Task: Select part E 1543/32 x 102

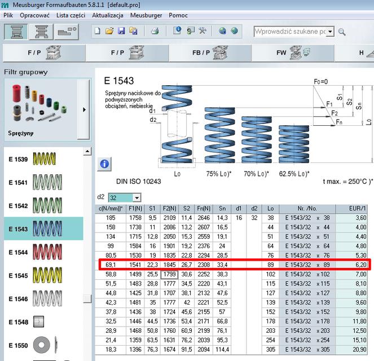Action: click(x=307, y=274)
